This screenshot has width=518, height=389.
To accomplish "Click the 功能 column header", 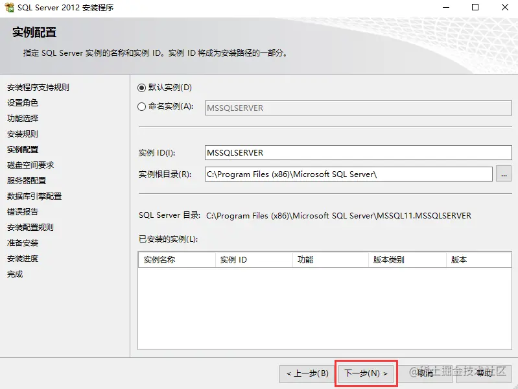I will pos(331,260).
